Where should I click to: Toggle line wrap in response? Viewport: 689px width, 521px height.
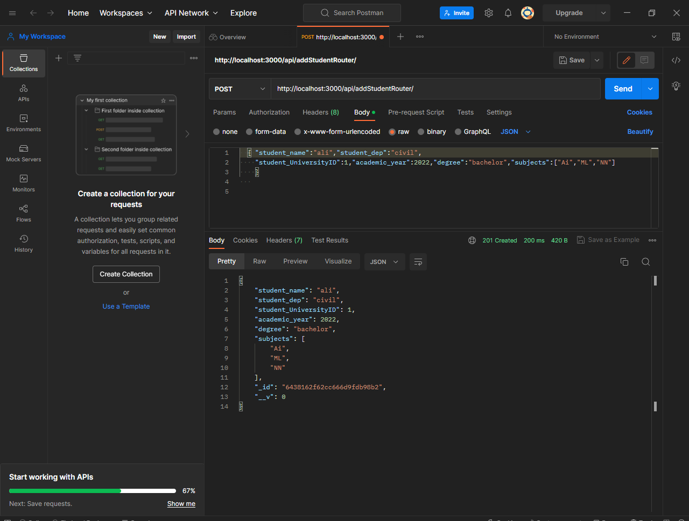point(418,262)
